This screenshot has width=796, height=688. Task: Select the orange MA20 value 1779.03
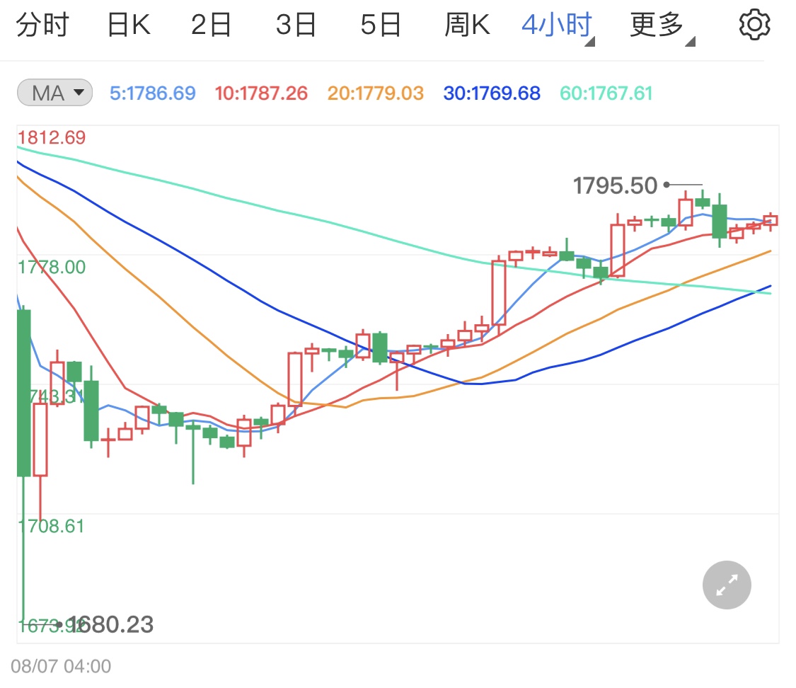click(375, 93)
